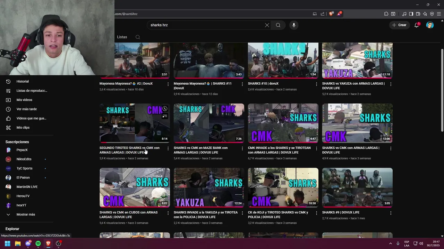Open the Brave Wallet icon
The height and width of the screenshot is (249, 444).
pyautogui.click(x=418, y=14)
